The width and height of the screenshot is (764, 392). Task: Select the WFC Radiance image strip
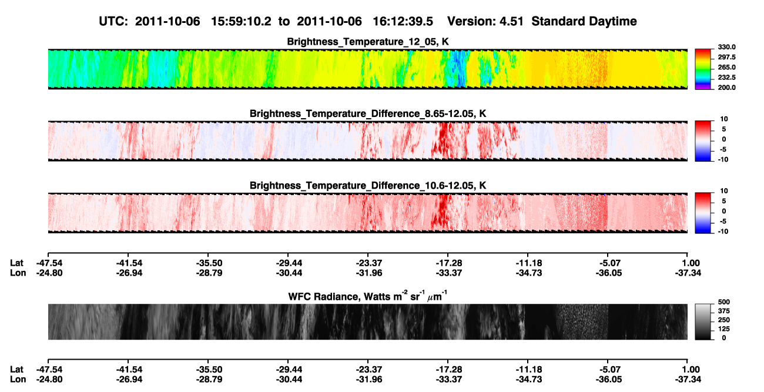pyautogui.click(x=367, y=321)
